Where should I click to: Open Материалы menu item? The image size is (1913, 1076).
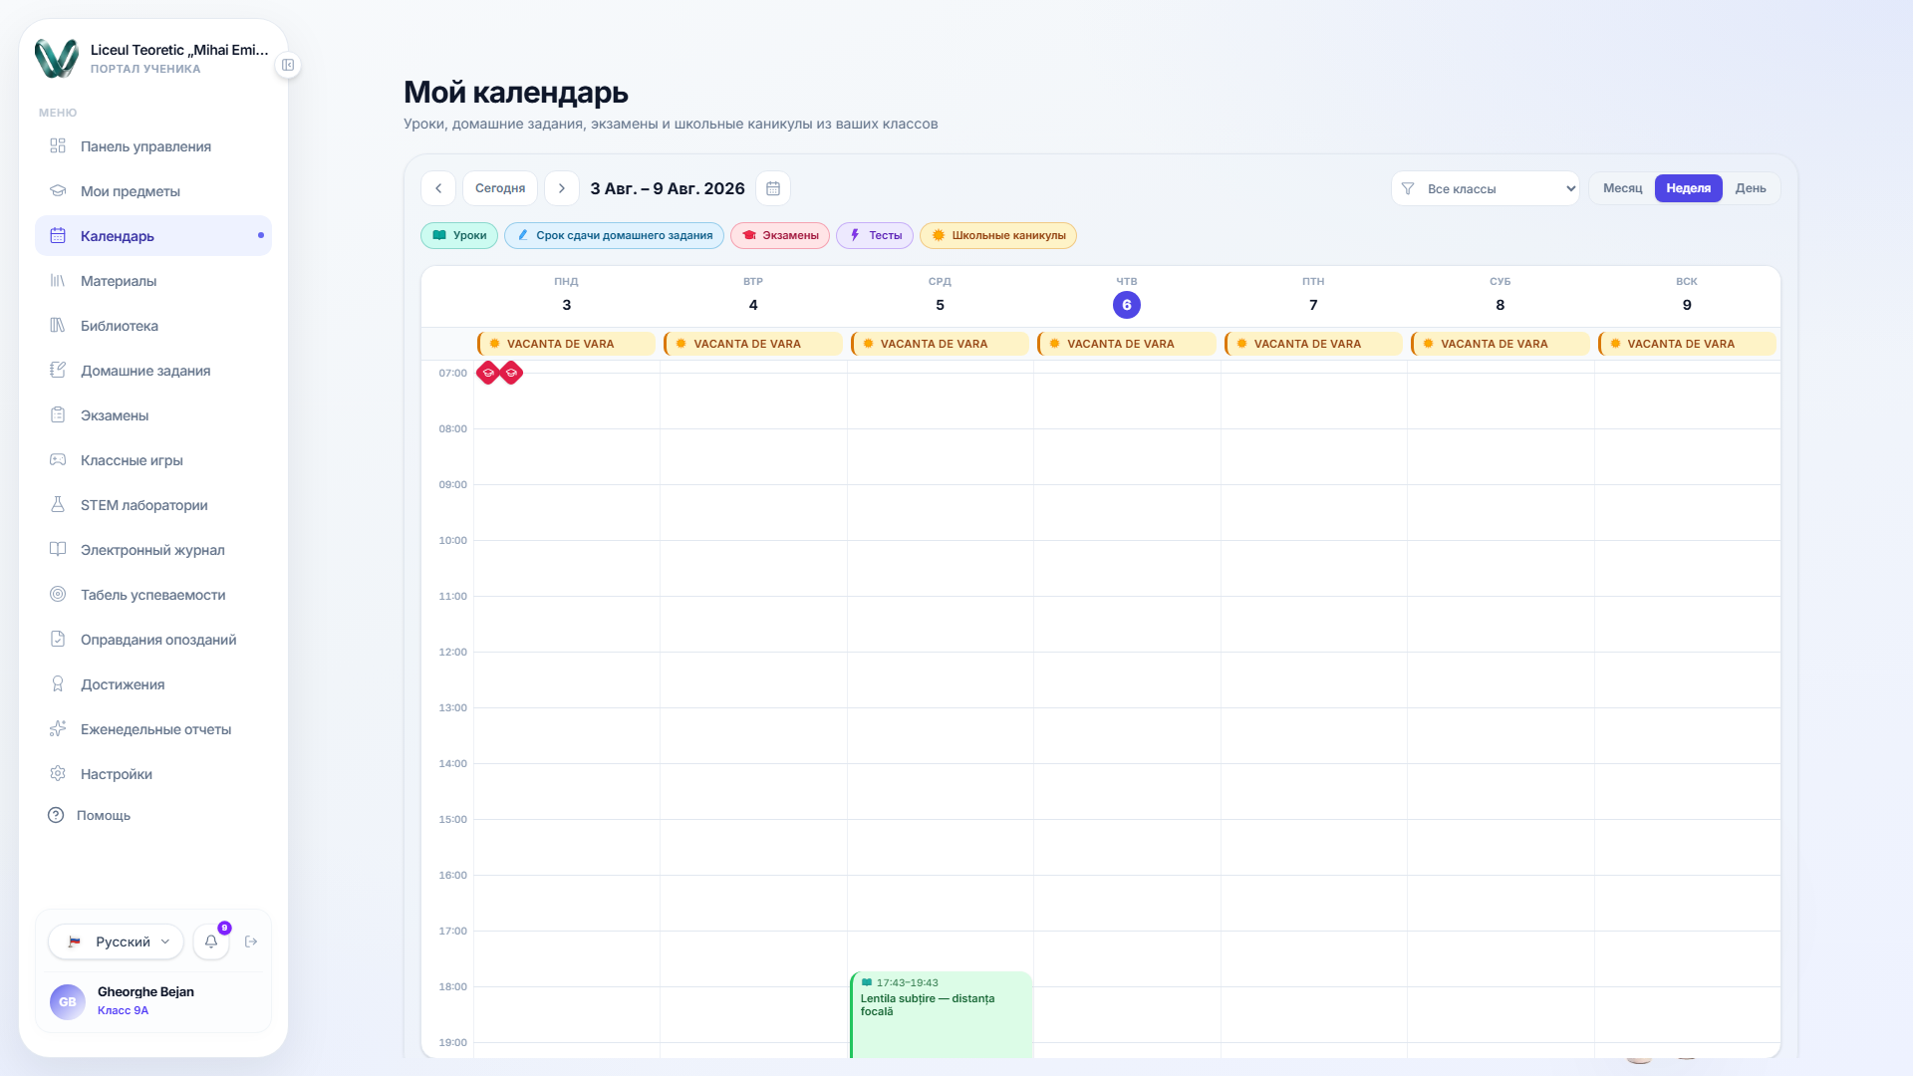click(153, 281)
